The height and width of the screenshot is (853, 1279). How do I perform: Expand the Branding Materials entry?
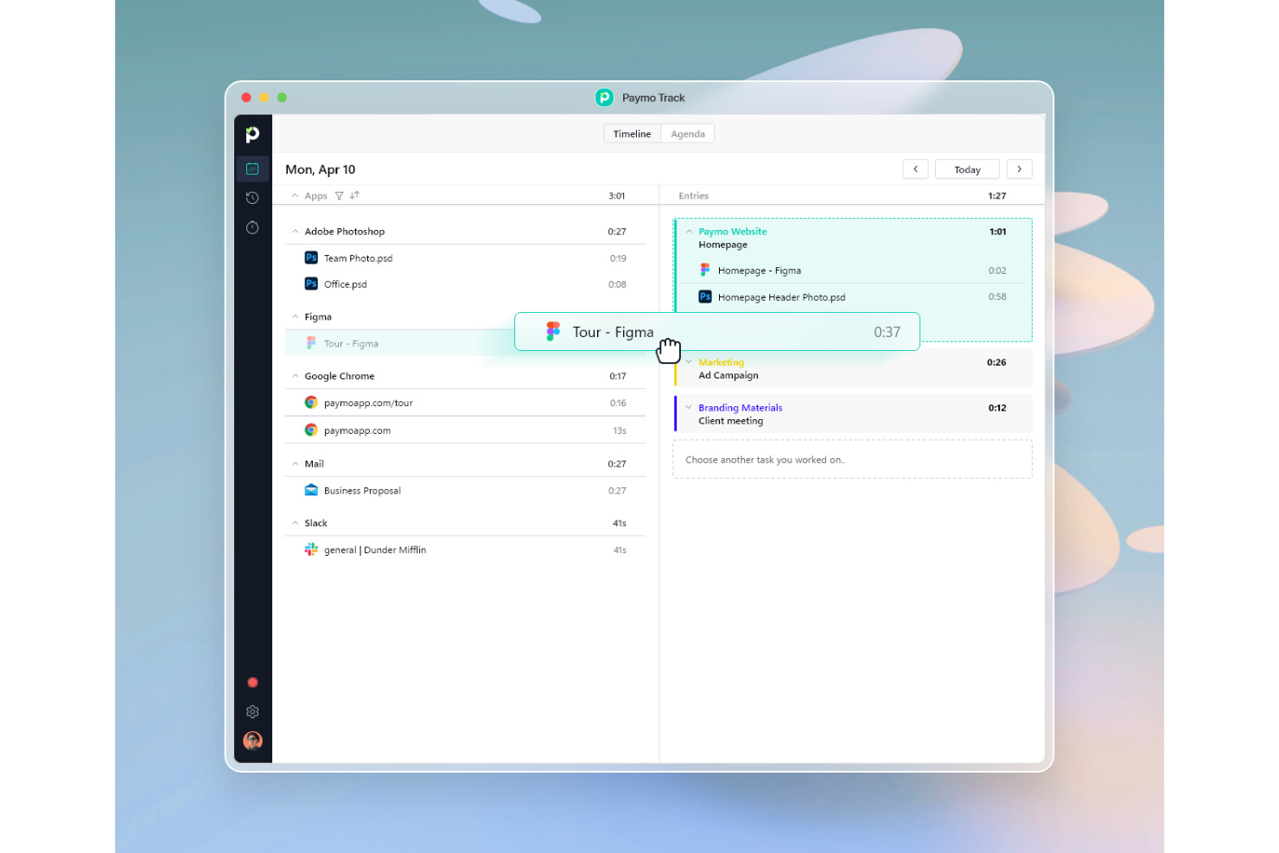(688, 407)
